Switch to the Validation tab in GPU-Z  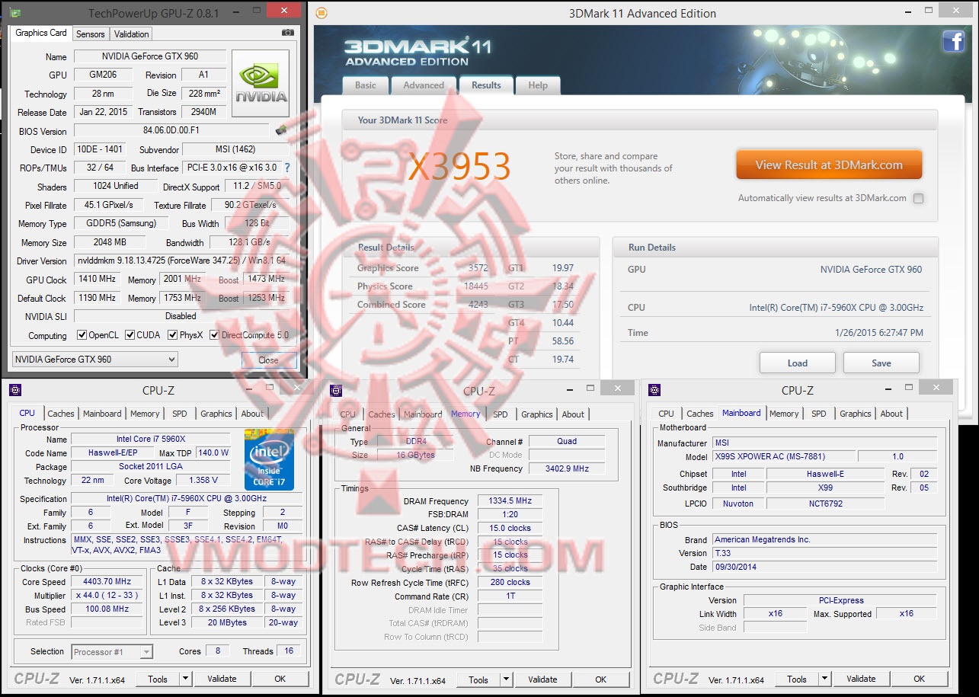point(132,34)
